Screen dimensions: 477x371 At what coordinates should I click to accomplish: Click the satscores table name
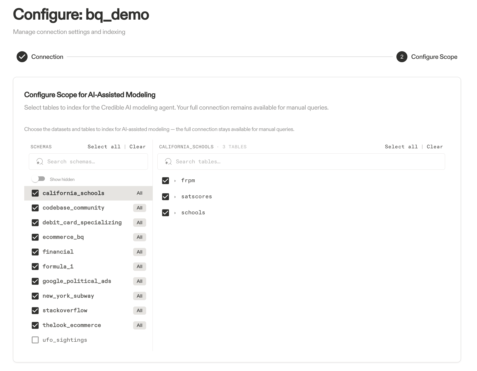click(x=197, y=197)
